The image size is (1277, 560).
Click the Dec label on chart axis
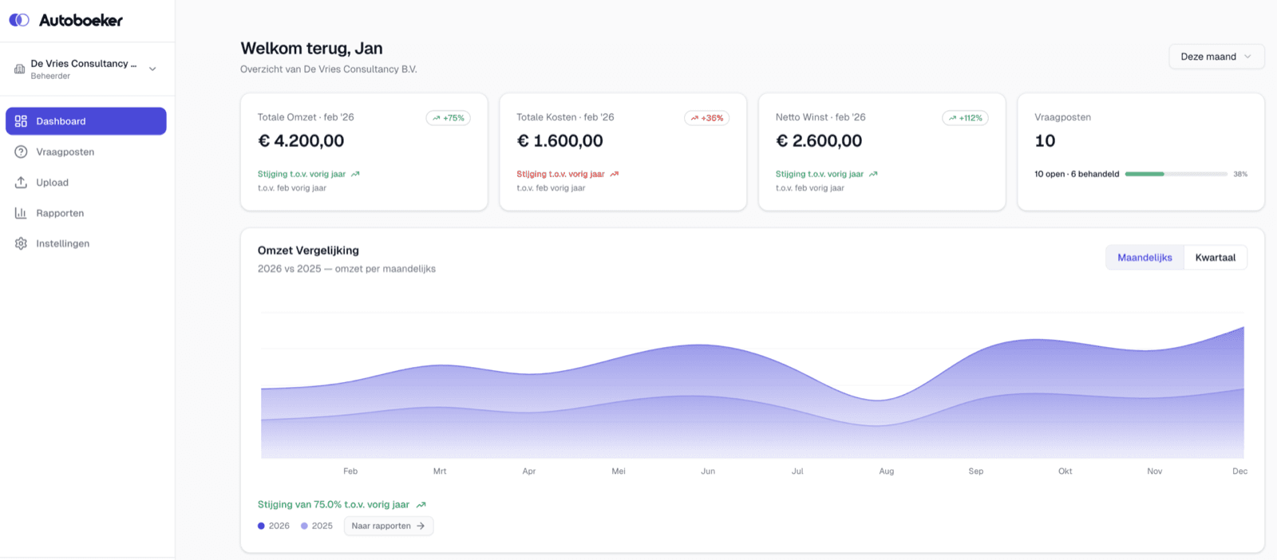click(x=1239, y=471)
